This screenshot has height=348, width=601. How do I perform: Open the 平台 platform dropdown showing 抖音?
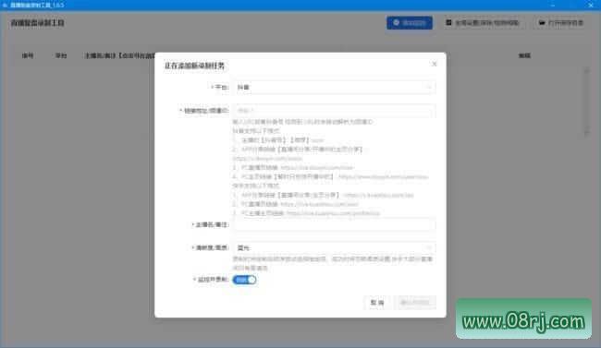pos(334,88)
